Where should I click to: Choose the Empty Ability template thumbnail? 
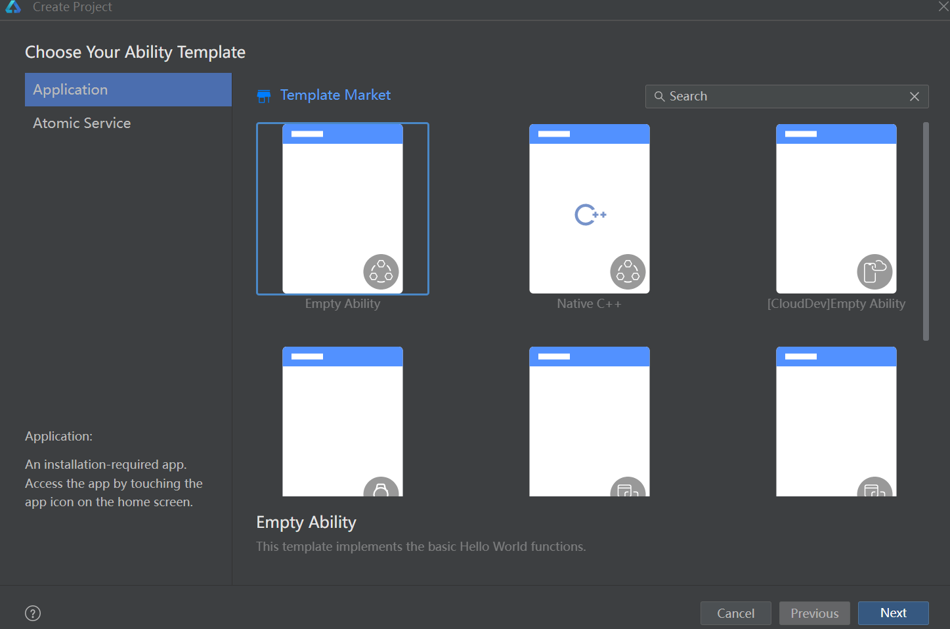click(x=343, y=209)
